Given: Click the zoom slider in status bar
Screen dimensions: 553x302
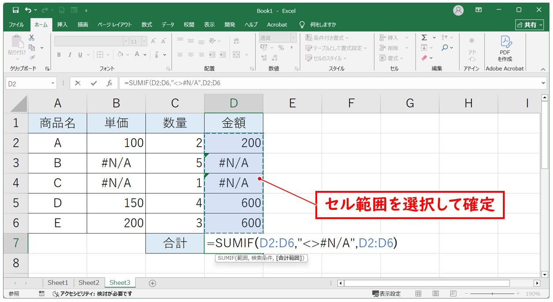Looking at the screenshot, I should [x=492, y=294].
